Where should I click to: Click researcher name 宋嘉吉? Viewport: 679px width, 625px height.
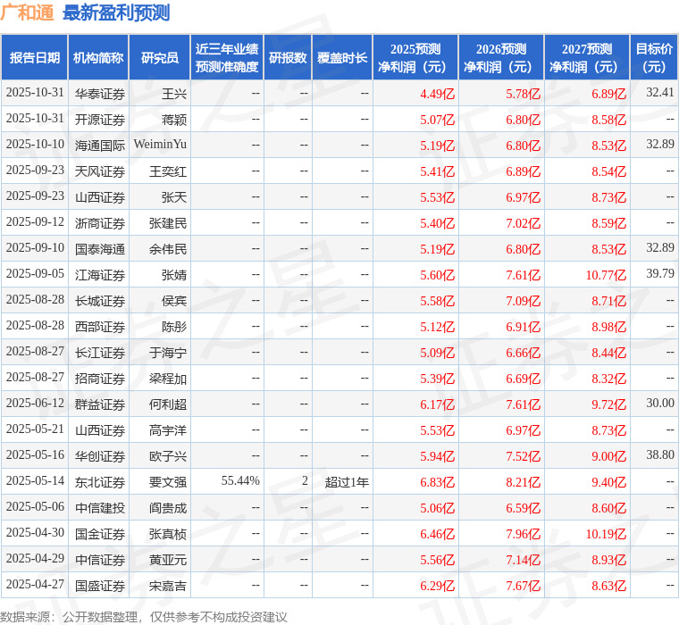coord(168,586)
